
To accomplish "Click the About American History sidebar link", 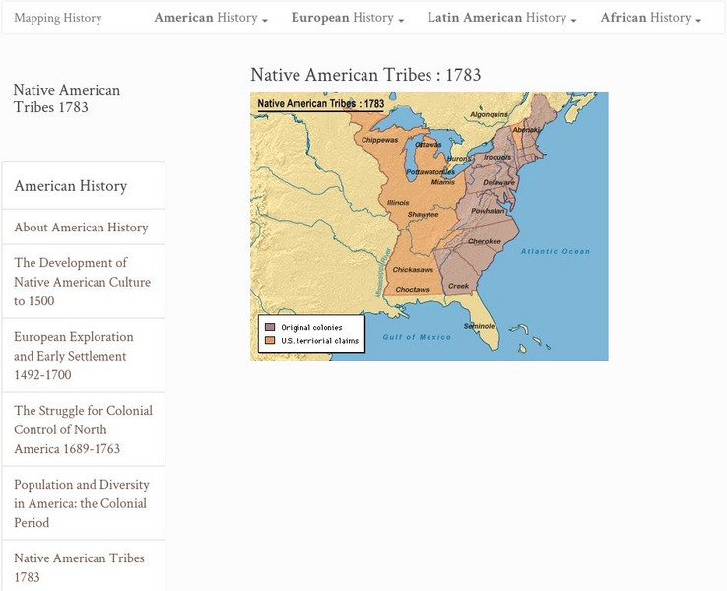I will point(84,228).
